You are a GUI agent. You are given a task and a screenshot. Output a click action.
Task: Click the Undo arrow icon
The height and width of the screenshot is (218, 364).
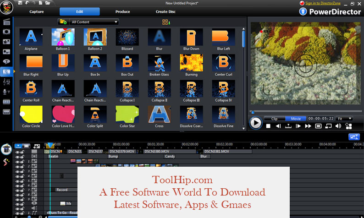[27, 3]
